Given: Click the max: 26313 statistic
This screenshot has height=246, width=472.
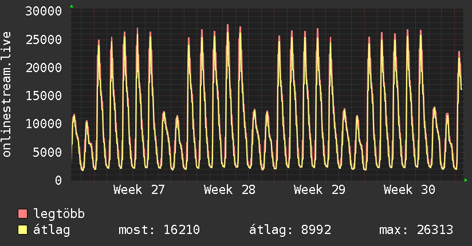Looking at the screenshot, I should (416, 230).
